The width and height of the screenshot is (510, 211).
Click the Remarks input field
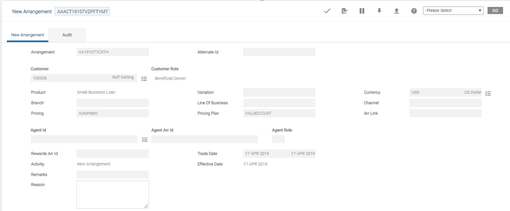click(x=113, y=174)
